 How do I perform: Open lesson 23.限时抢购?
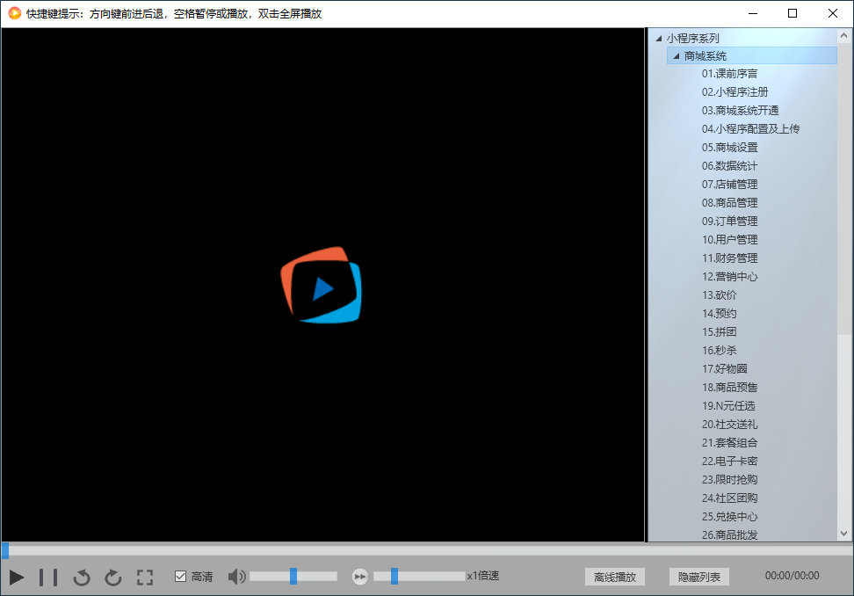[729, 481]
